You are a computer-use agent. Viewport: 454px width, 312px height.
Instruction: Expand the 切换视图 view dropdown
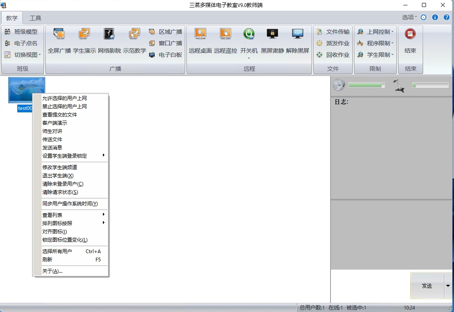point(23,55)
